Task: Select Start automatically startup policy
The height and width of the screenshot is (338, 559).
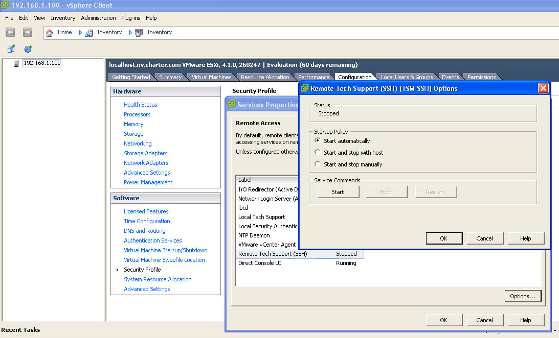Action: click(317, 140)
